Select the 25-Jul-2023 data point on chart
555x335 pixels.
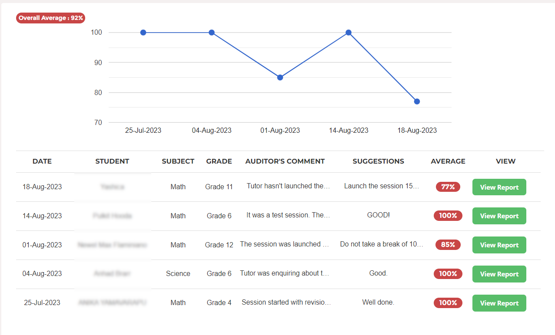pyautogui.click(x=143, y=33)
